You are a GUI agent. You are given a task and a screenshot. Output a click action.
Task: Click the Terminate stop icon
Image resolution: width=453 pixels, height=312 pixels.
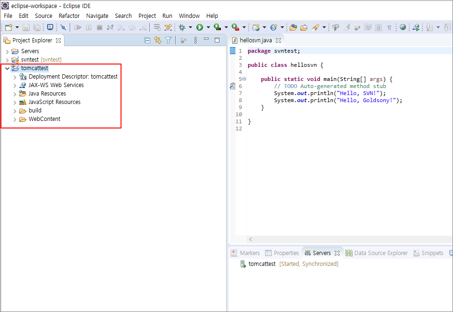(99, 27)
